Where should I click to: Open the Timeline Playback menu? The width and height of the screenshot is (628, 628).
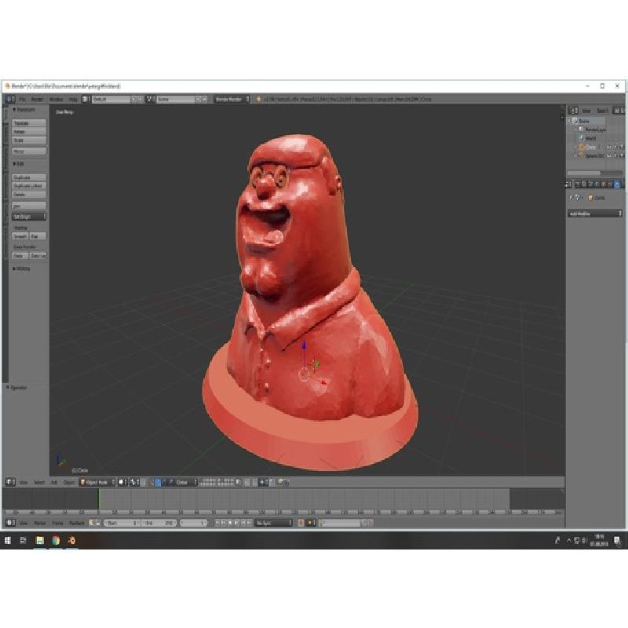(x=76, y=523)
